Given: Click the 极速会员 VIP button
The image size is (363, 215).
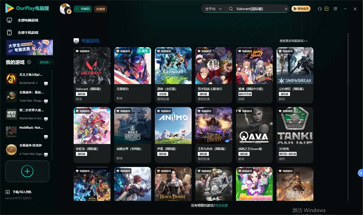Looking at the screenshot, I should (x=301, y=9).
